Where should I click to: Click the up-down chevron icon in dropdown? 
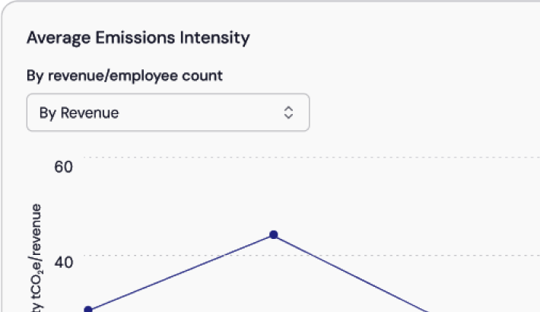(288, 113)
